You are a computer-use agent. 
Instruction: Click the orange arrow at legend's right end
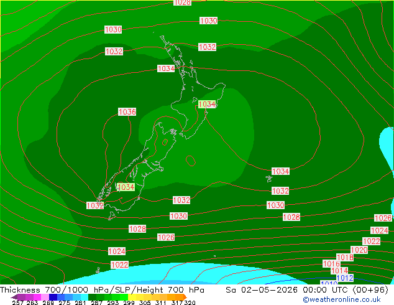[x=185, y=297]
